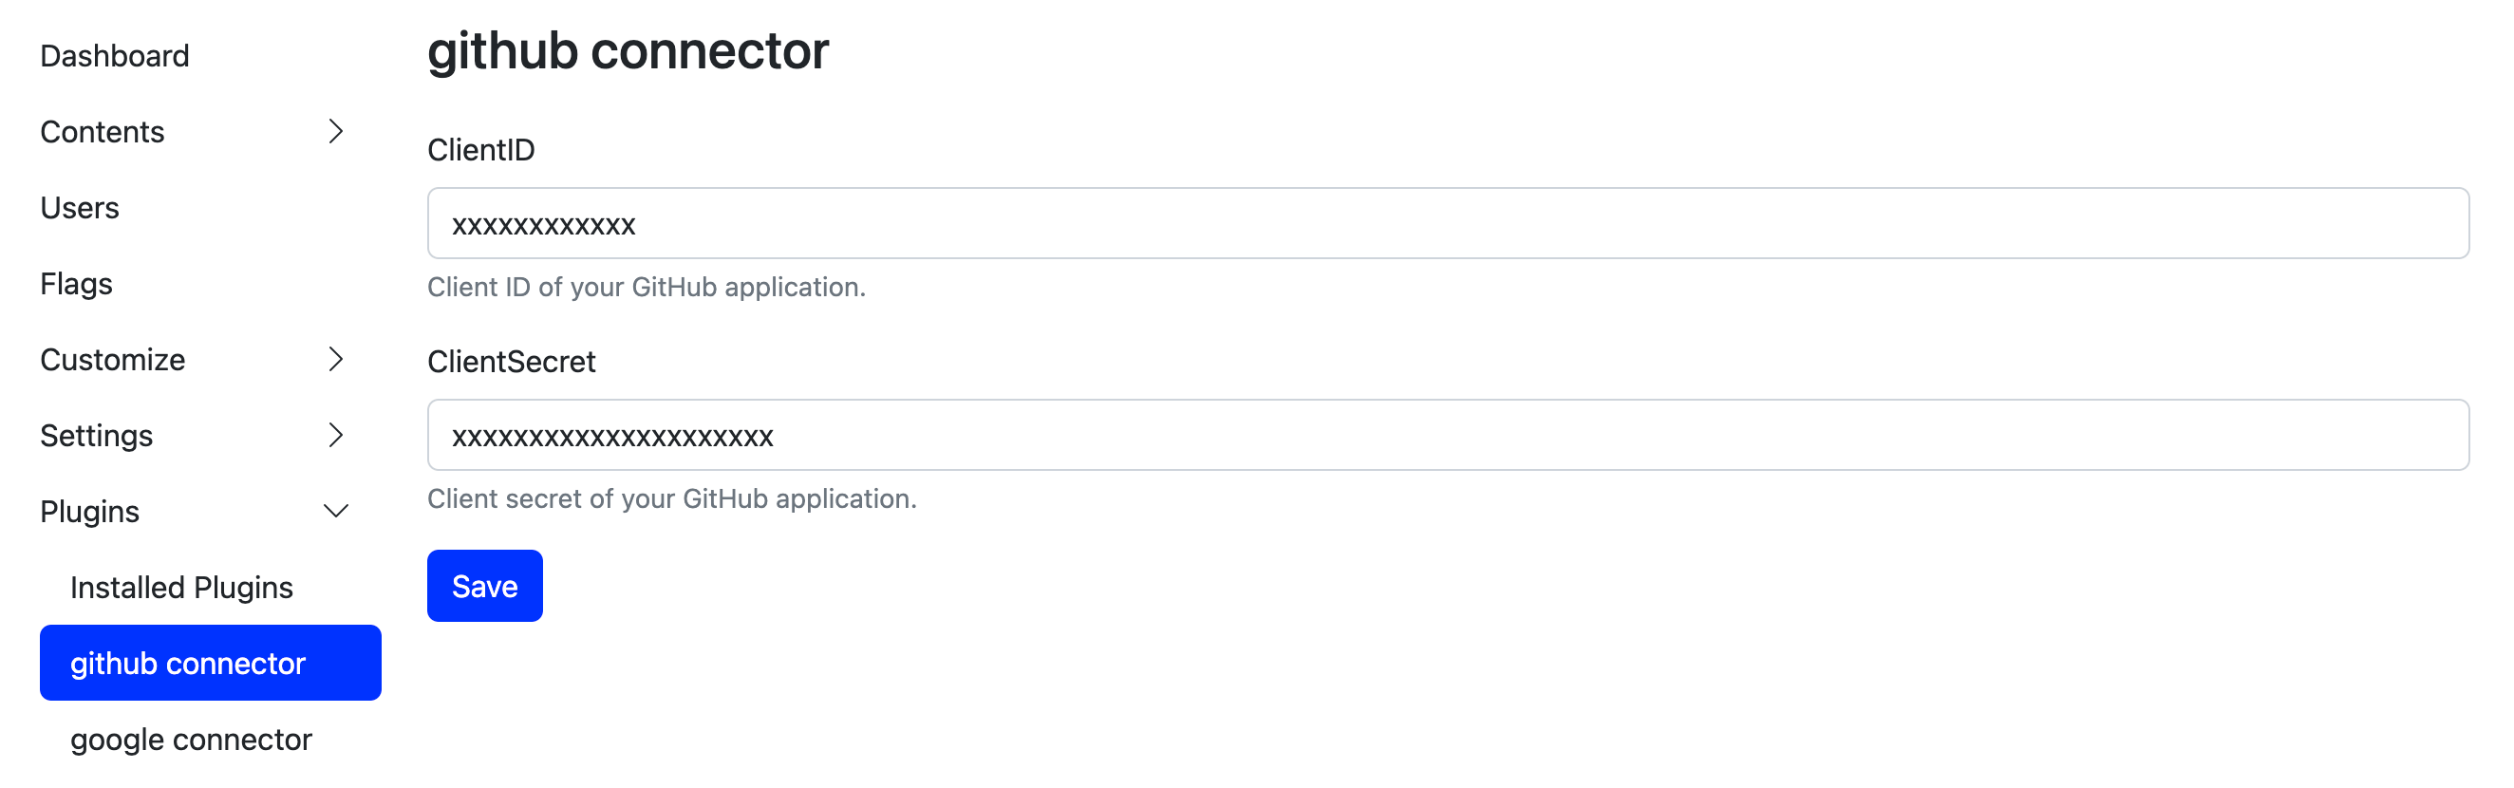Expand the Customize section chevron

pyautogui.click(x=336, y=359)
